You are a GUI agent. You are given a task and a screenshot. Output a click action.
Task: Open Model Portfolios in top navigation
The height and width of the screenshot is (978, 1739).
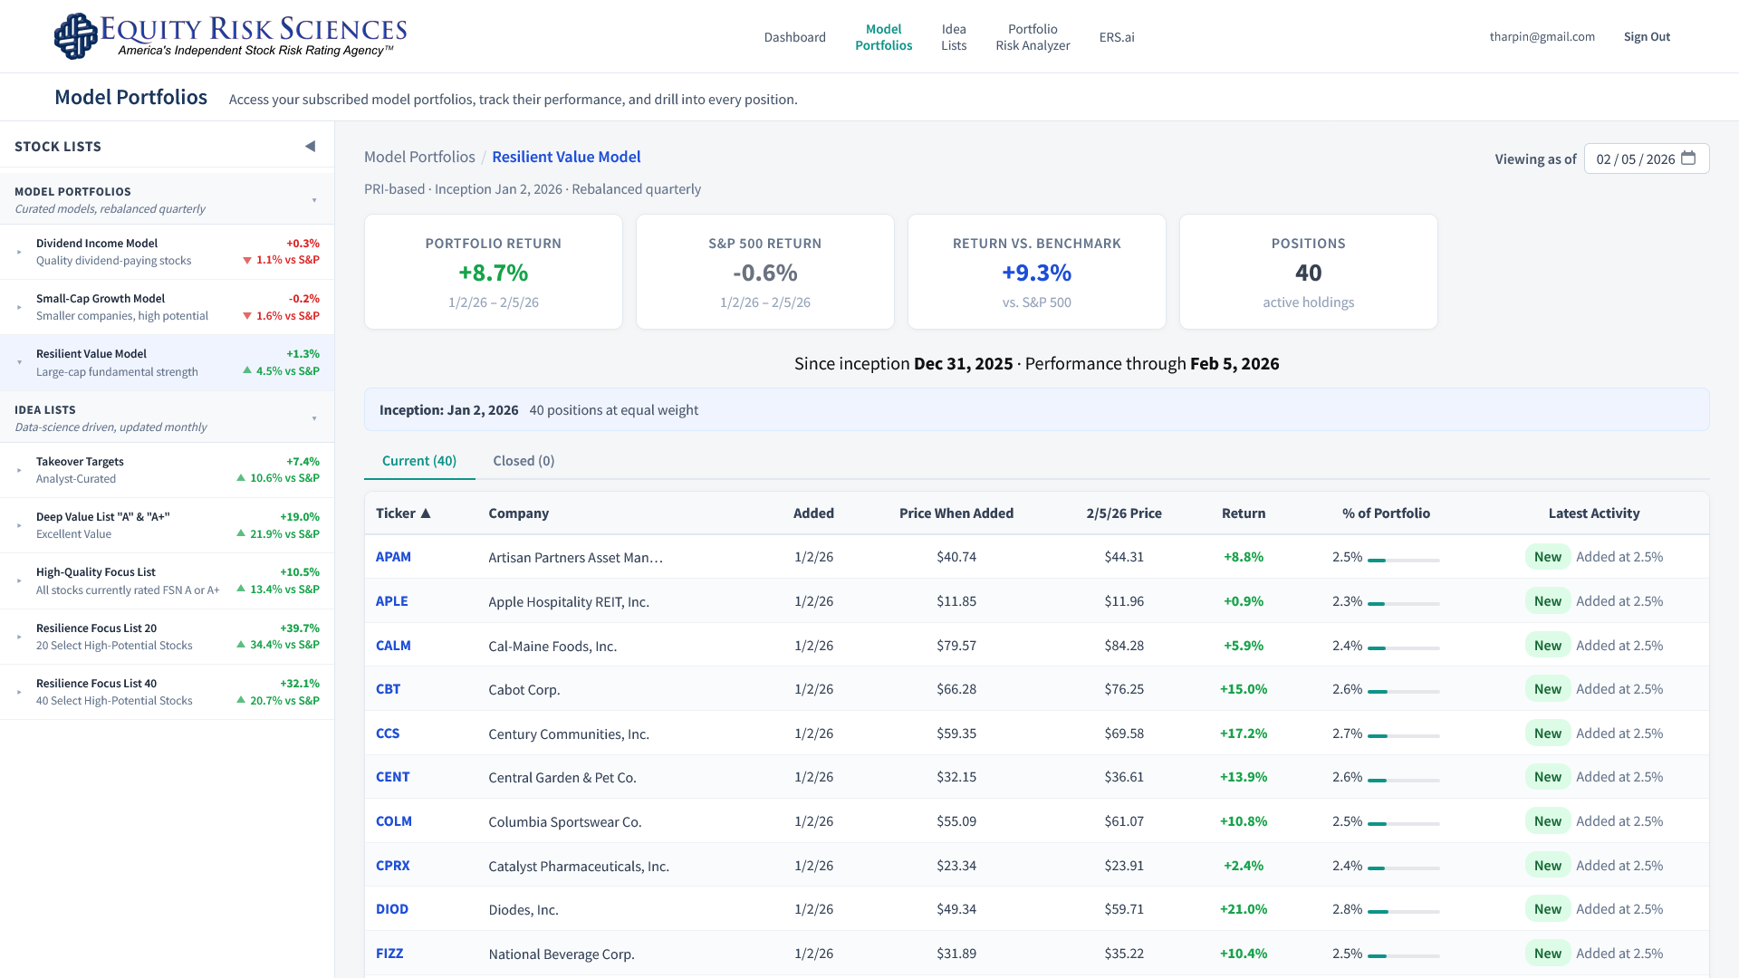click(883, 37)
